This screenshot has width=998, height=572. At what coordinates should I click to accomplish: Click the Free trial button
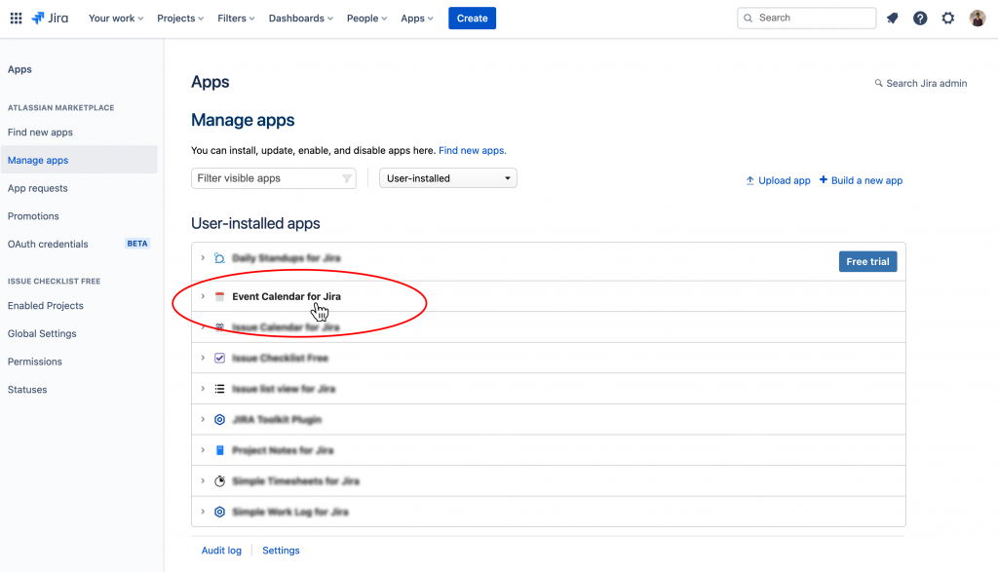867,261
